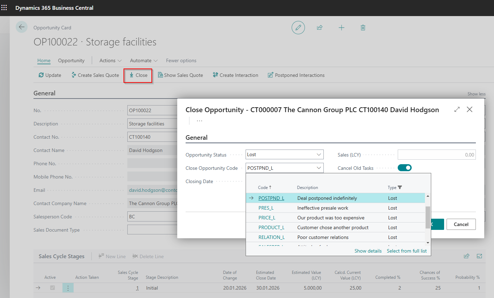This screenshot has height=298, width=494.
Task: Click Sales Cycle Stage number 1 link
Action: (137, 288)
